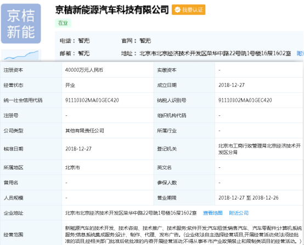Screen dimensions: 304x245
Task: Click the 所属行业 label cell
Action: point(184,131)
